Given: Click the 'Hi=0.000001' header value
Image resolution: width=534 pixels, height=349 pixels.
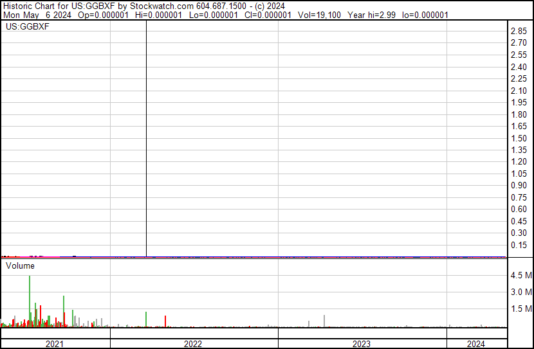Looking at the screenshot, I should (158, 15).
